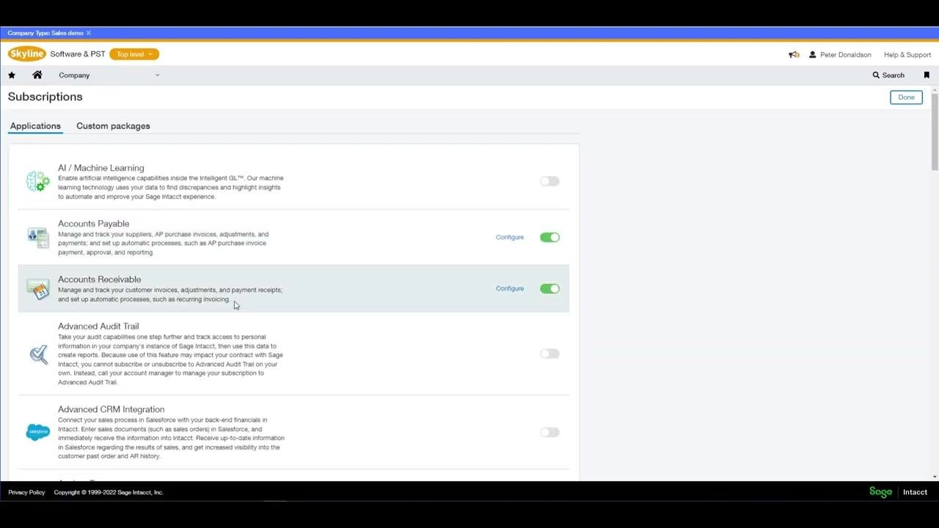939x528 pixels.
Task: Enable the AI / Machine Learning toggle
Action: click(x=549, y=181)
